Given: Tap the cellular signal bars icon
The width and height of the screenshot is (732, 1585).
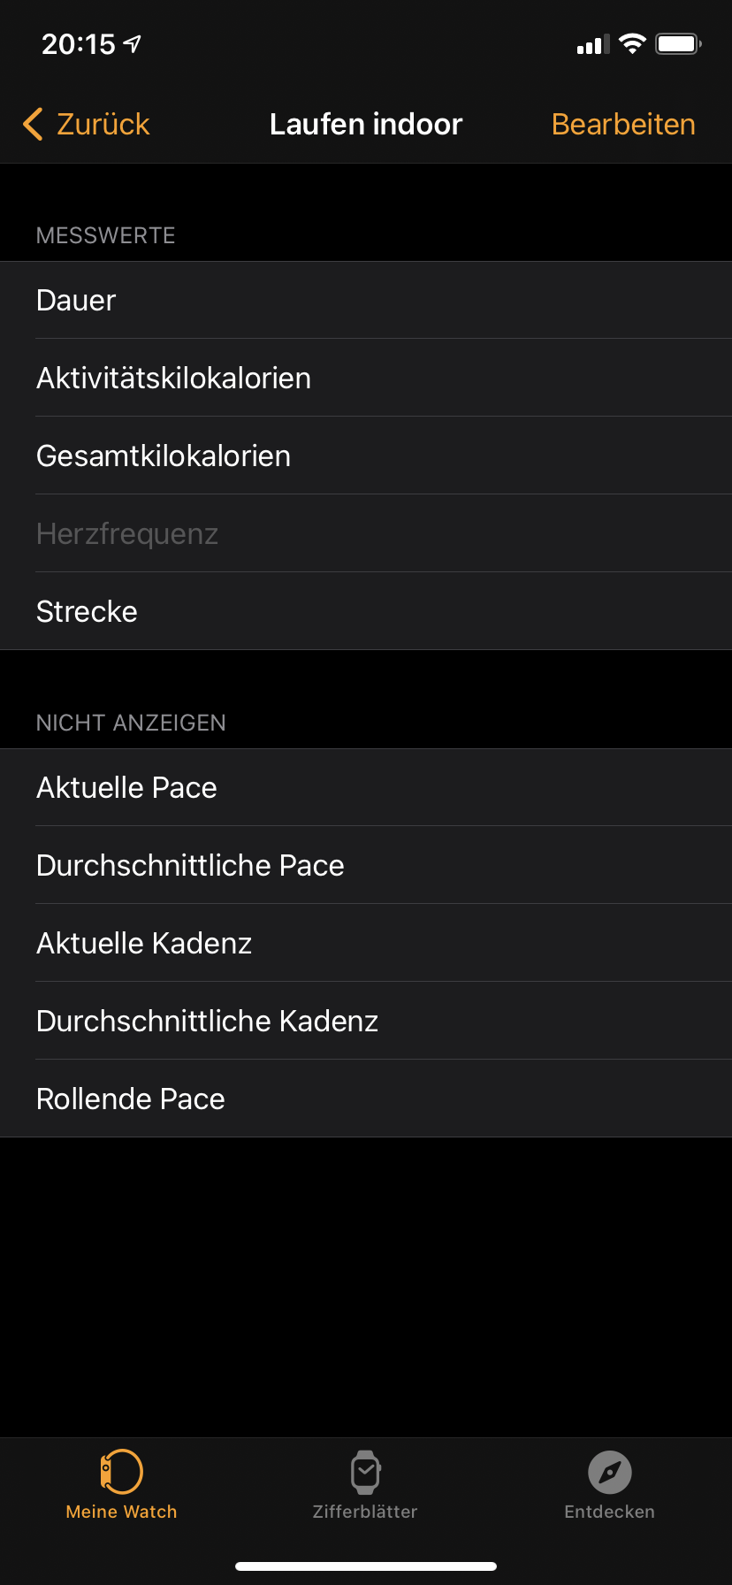Looking at the screenshot, I should (593, 45).
